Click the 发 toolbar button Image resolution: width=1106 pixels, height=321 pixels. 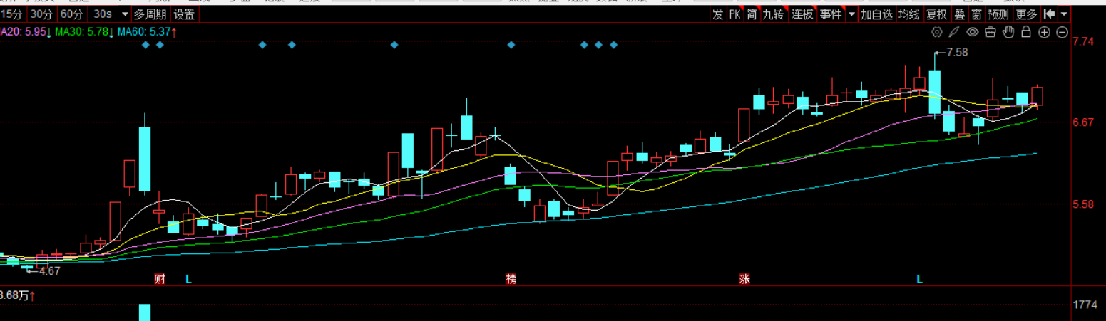[717, 14]
